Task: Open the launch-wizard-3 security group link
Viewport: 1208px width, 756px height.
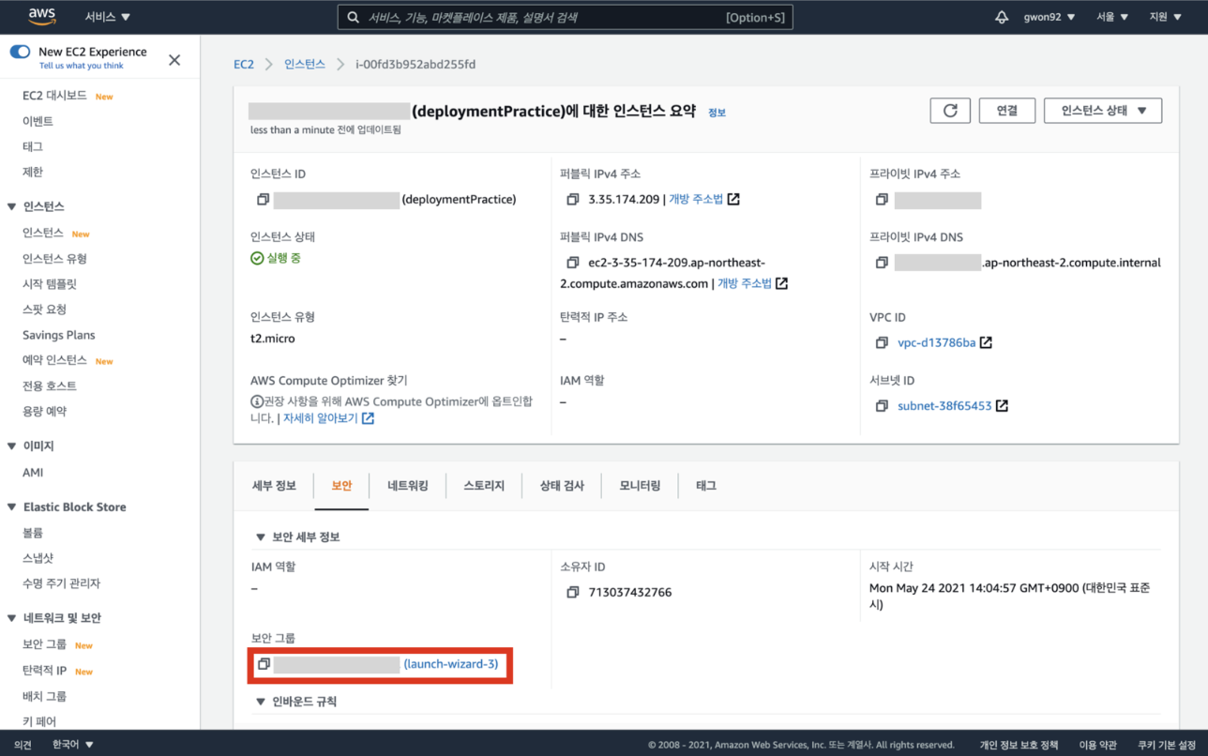Action: click(451, 664)
